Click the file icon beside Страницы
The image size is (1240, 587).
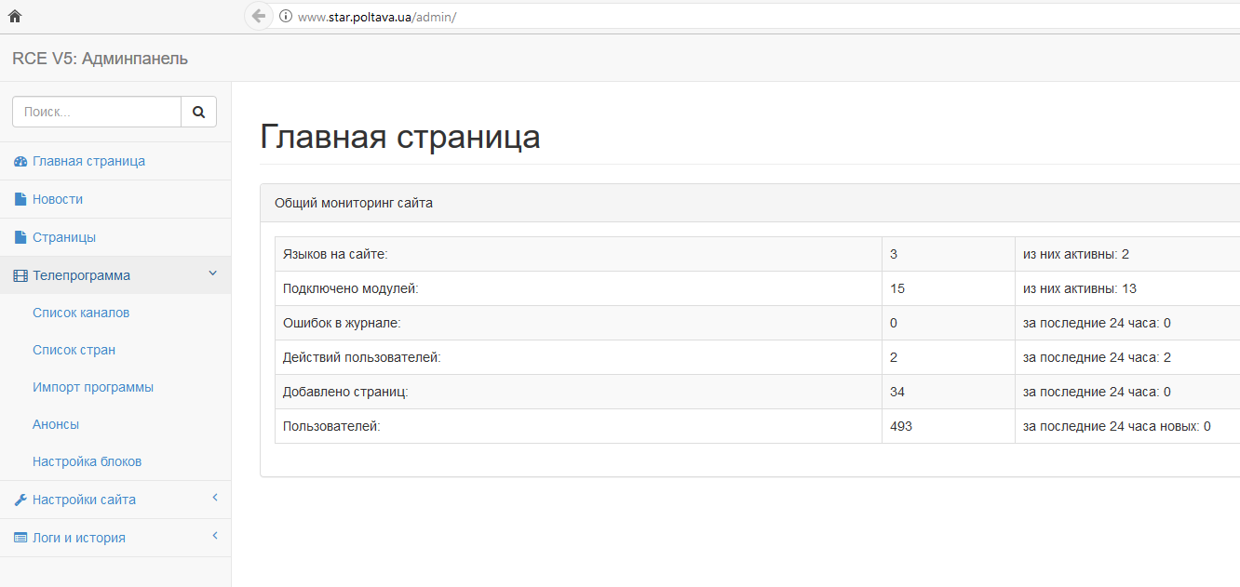coord(20,237)
